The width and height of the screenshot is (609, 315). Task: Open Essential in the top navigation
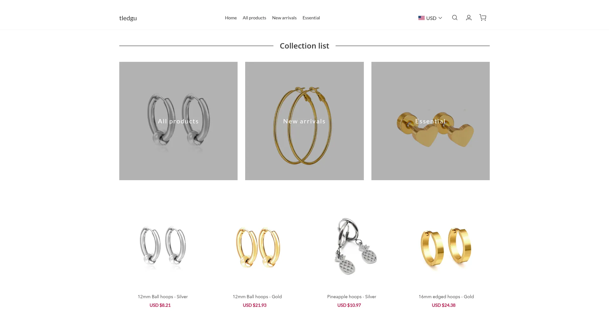(x=311, y=18)
